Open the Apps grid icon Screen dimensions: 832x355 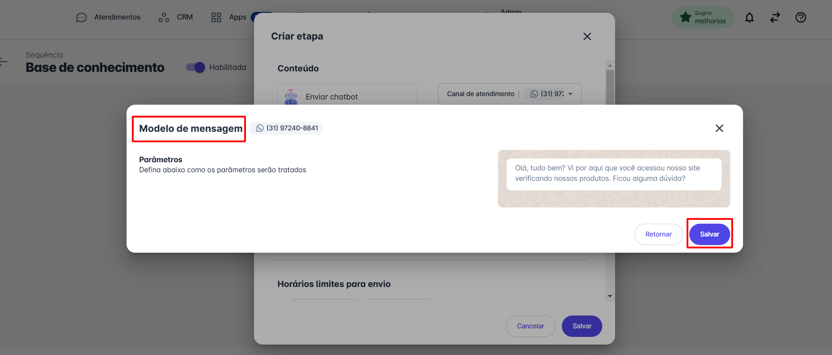216,17
